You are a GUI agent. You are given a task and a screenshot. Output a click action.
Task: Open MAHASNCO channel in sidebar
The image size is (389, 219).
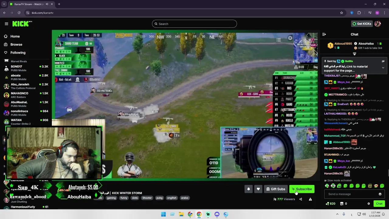(x=26, y=95)
